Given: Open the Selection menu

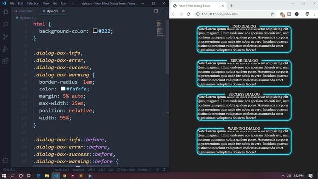Looking at the screenshot, I should 33,3.
